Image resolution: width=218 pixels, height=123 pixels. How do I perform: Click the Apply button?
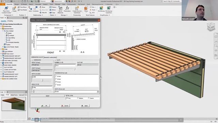[x=85, y=106]
